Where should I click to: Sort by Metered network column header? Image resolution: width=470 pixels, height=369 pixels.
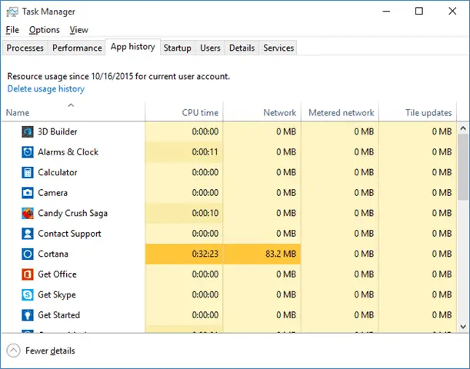340,111
